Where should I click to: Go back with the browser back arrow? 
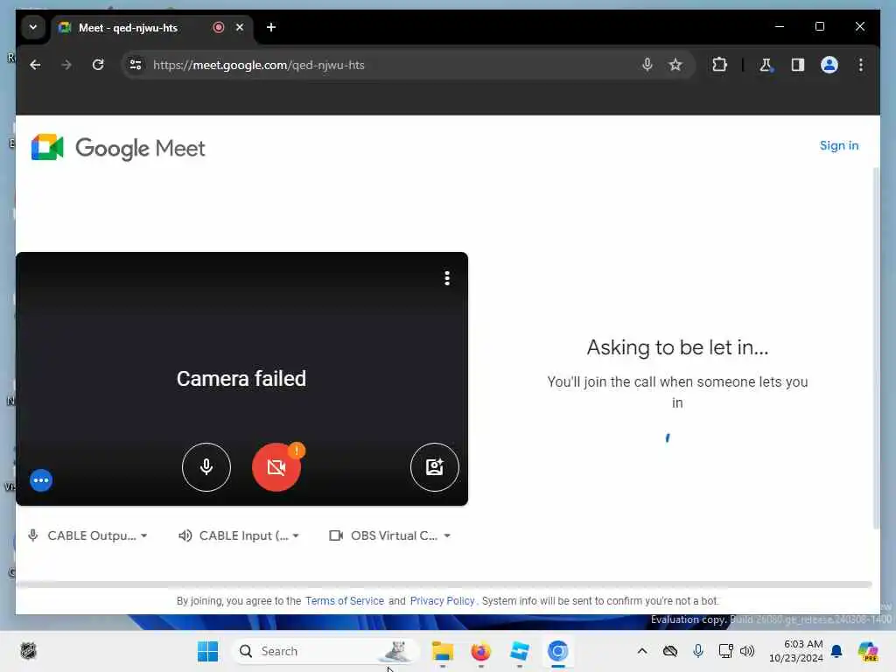click(35, 65)
